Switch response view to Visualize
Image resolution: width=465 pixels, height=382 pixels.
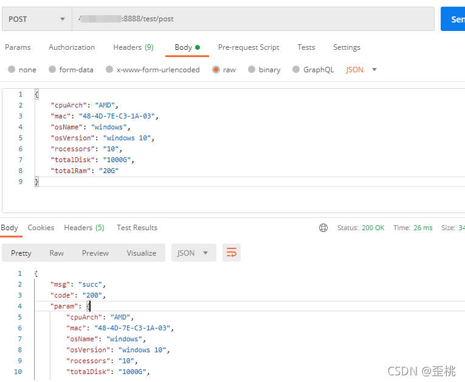coord(142,253)
